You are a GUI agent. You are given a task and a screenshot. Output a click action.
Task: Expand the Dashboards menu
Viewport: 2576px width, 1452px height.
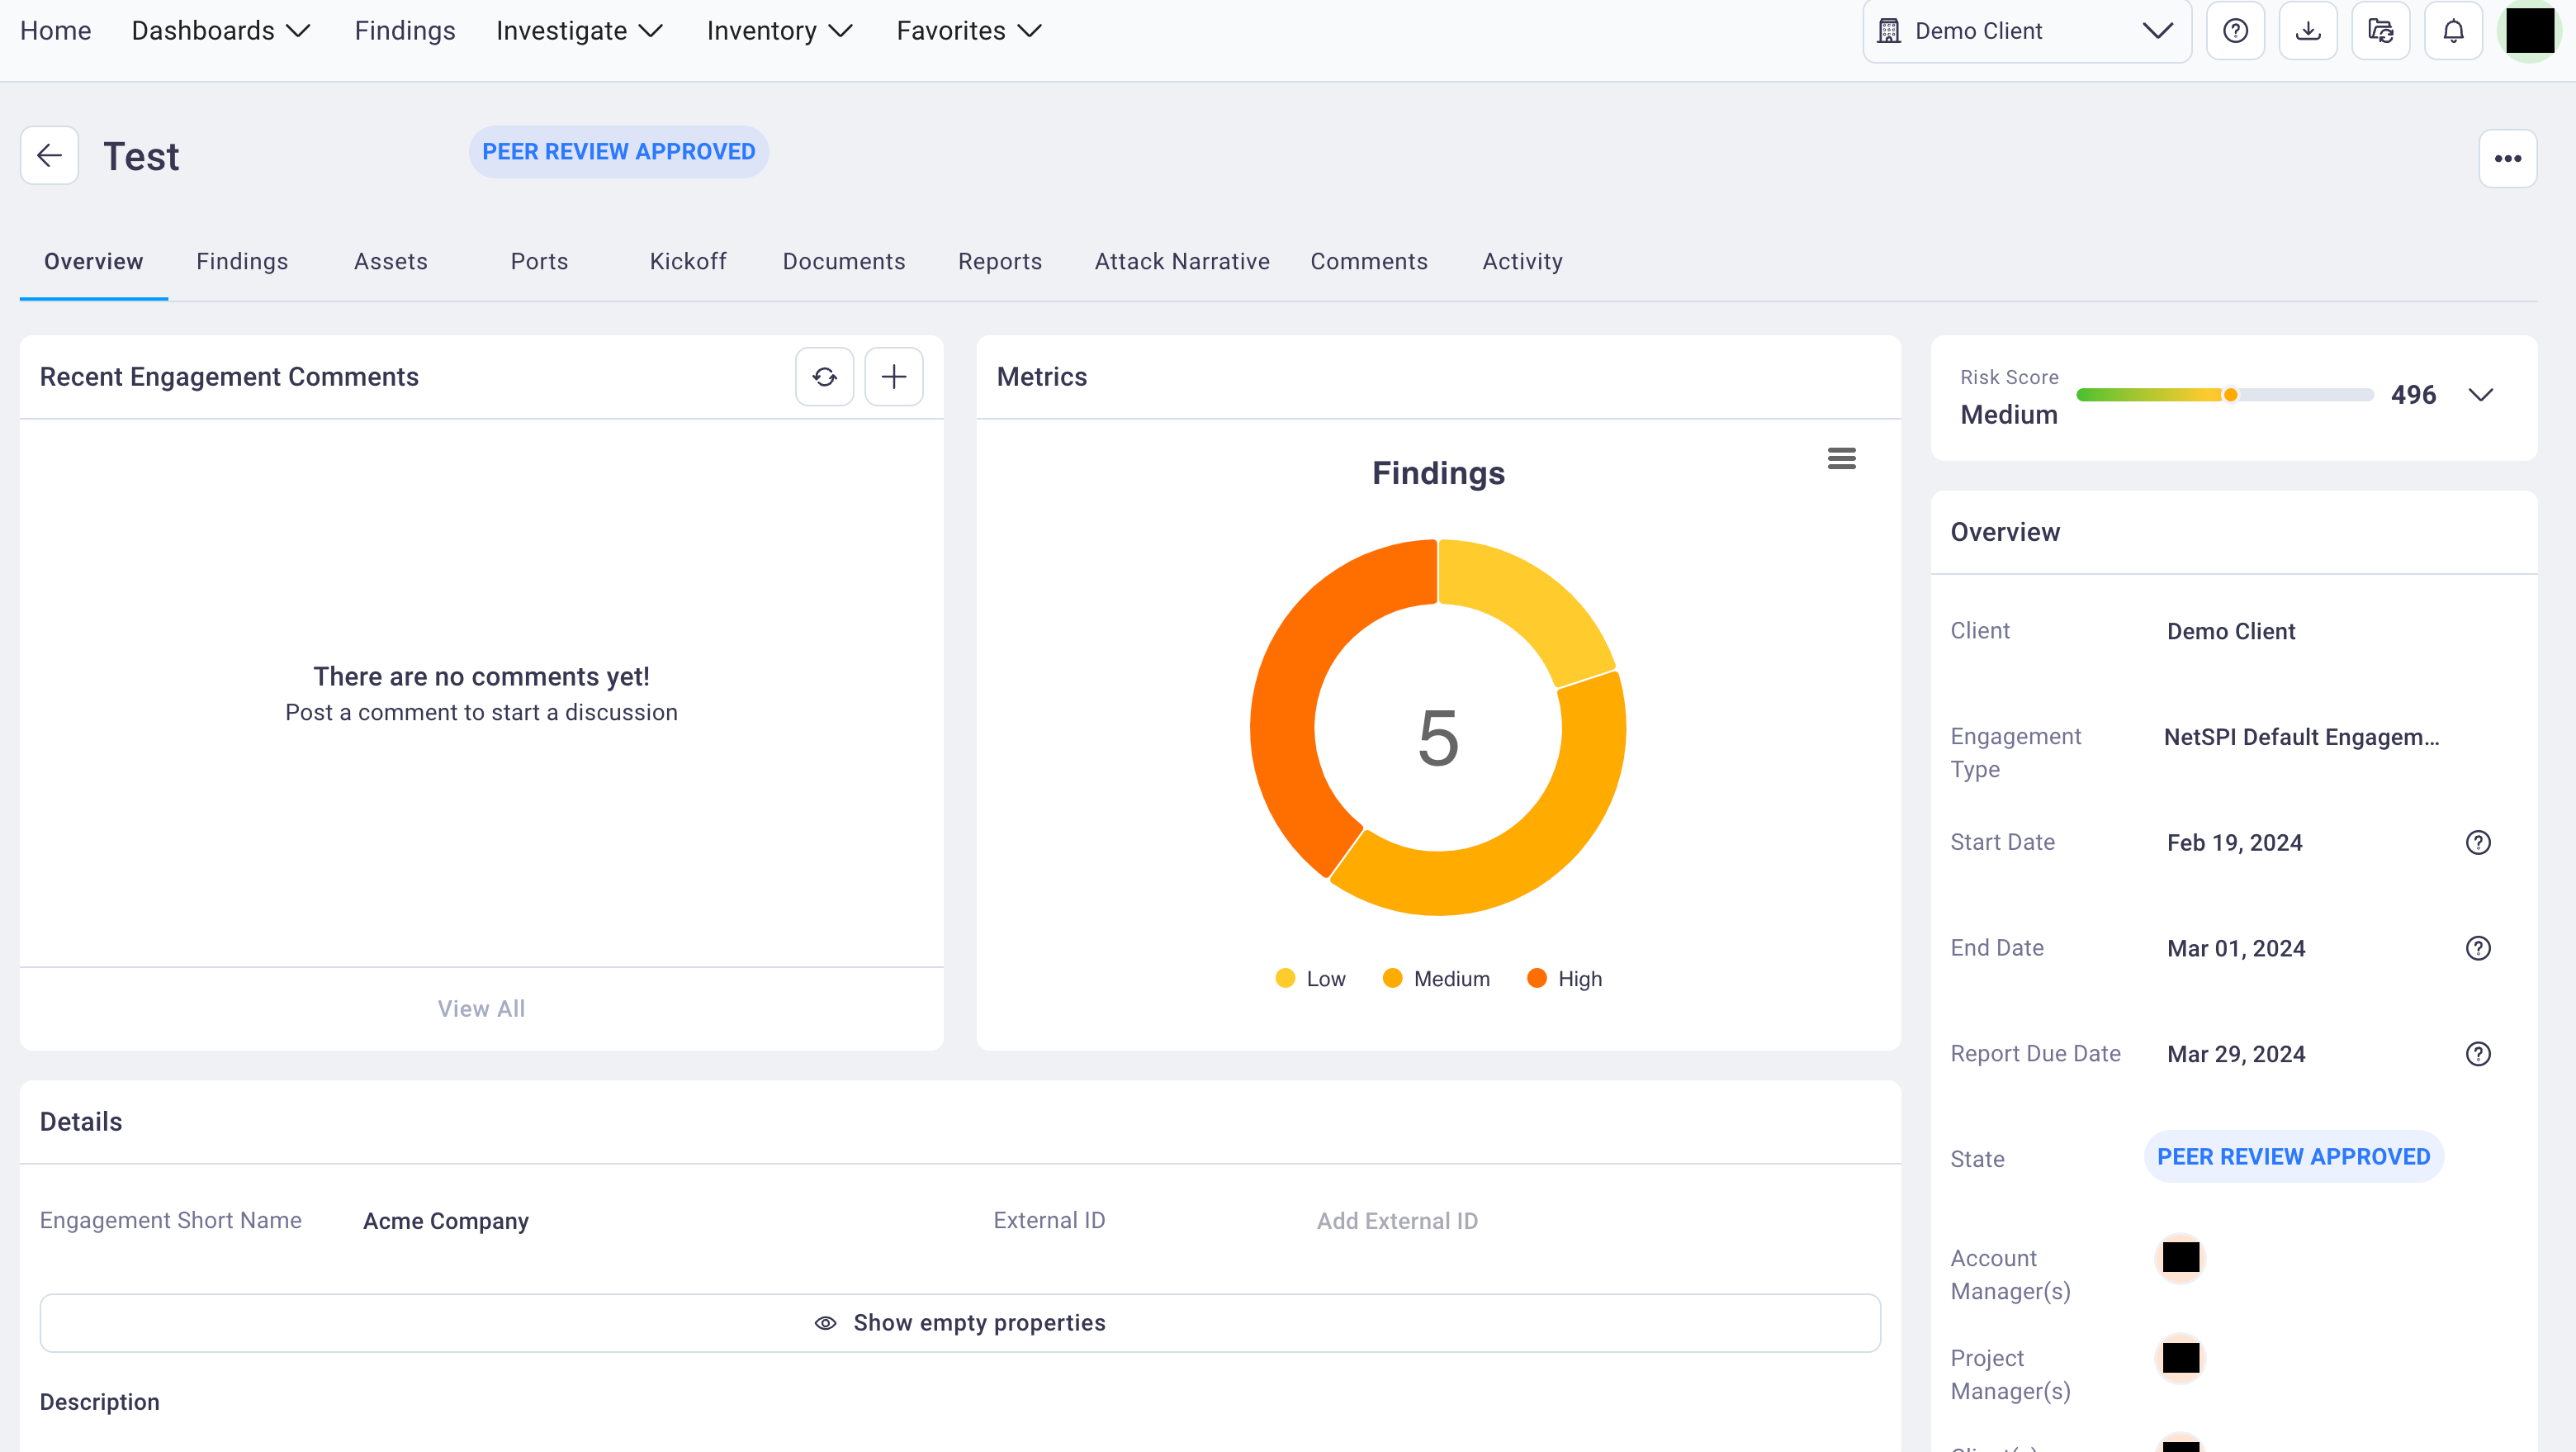coord(221,31)
